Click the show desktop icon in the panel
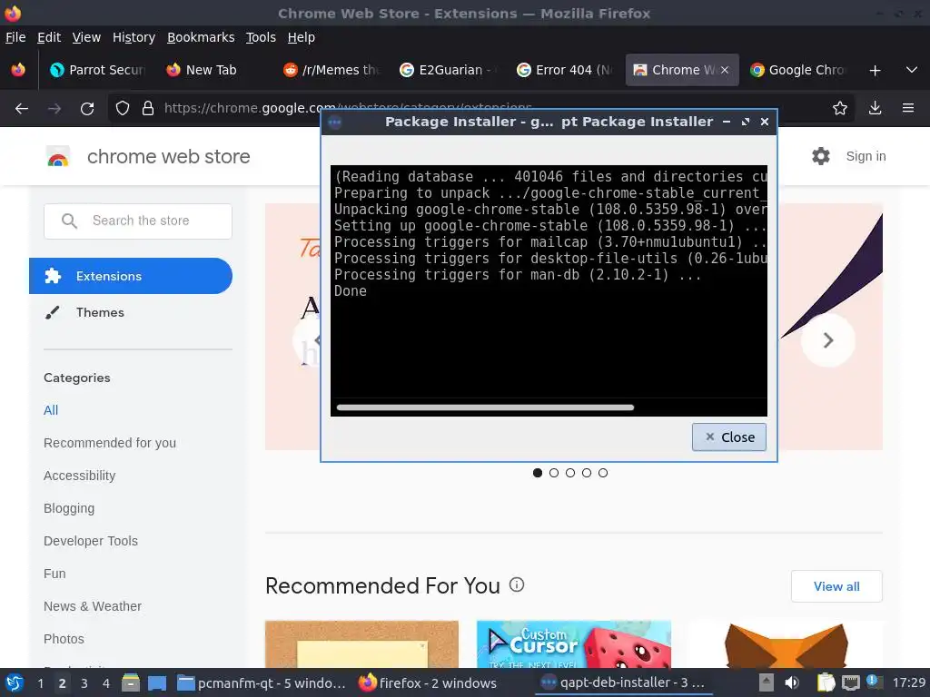This screenshot has width=930, height=697. pos(156,682)
